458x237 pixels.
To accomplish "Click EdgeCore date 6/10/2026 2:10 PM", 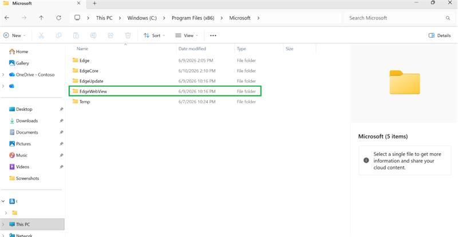I will pos(197,71).
